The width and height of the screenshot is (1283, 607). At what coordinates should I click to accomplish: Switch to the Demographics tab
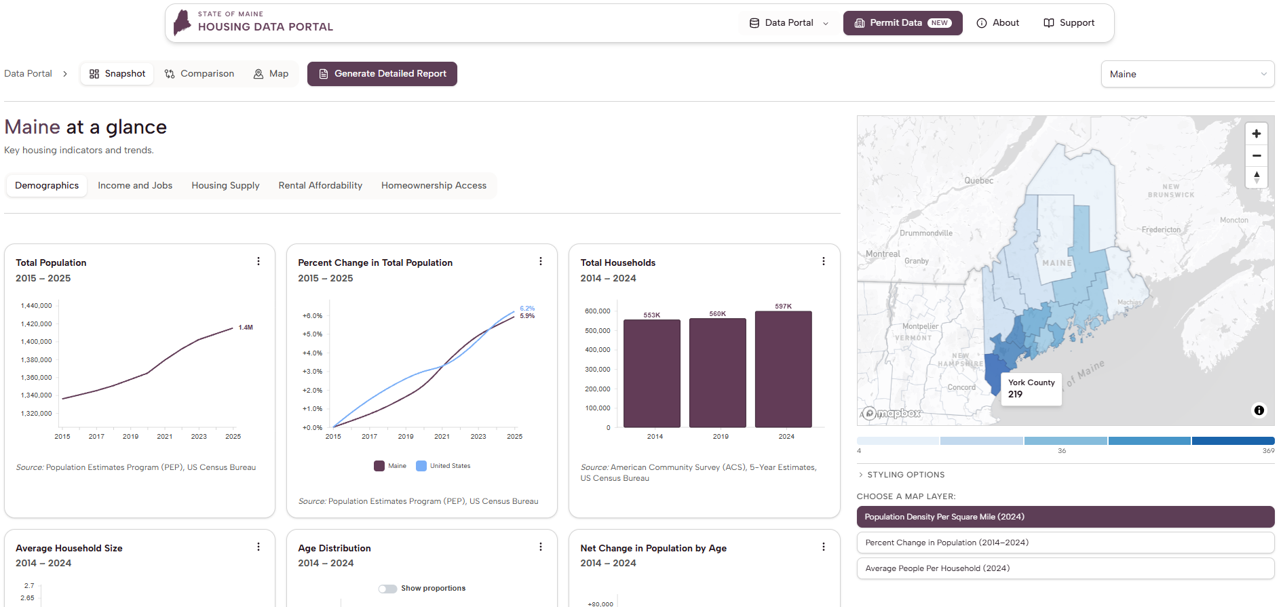tap(47, 185)
